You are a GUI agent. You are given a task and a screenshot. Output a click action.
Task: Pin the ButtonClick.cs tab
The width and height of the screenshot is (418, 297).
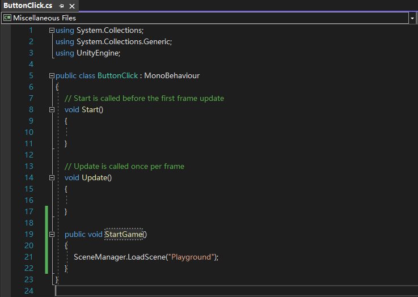coord(62,6)
